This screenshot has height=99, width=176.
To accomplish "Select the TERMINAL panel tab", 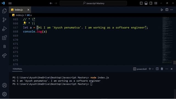I will [x=17, y=69].
